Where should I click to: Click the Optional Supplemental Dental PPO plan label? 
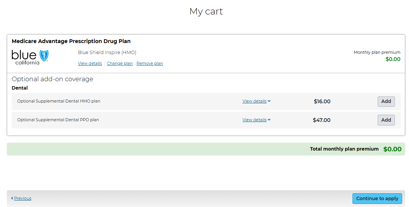point(58,120)
